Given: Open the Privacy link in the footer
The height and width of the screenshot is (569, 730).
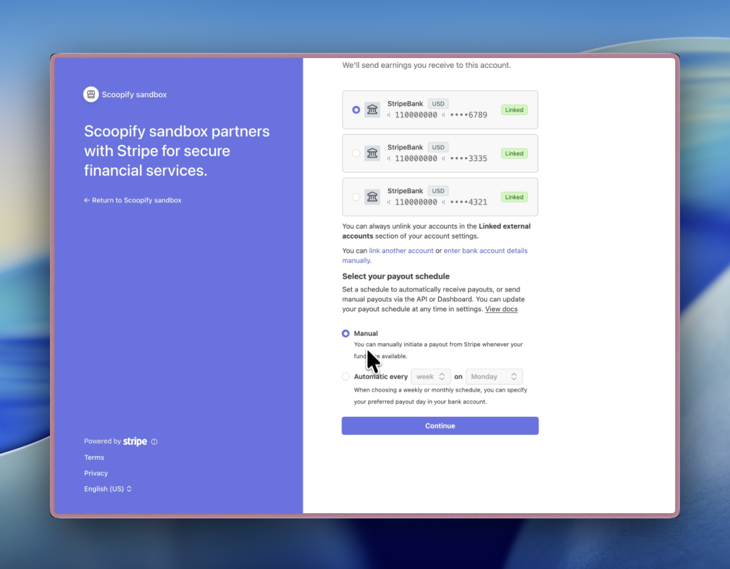Looking at the screenshot, I should click(96, 474).
